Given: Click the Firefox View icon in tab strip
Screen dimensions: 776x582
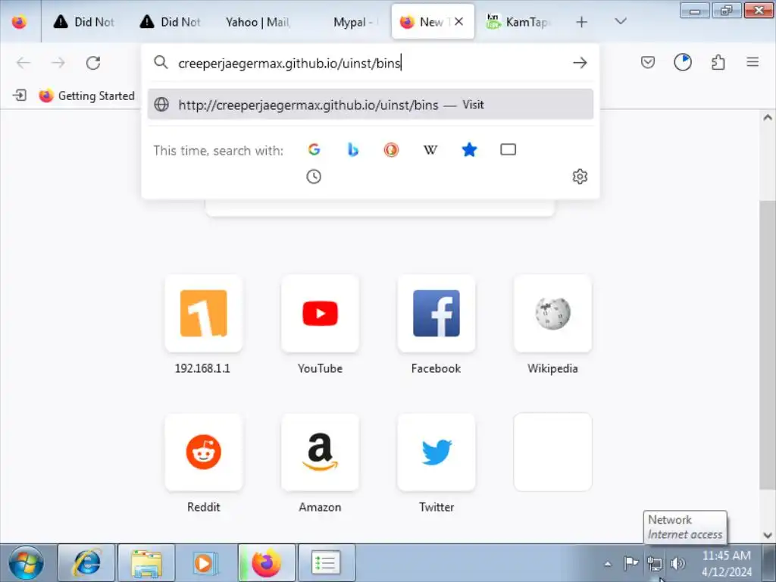Looking at the screenshot, I should click(x=19, y=22).
